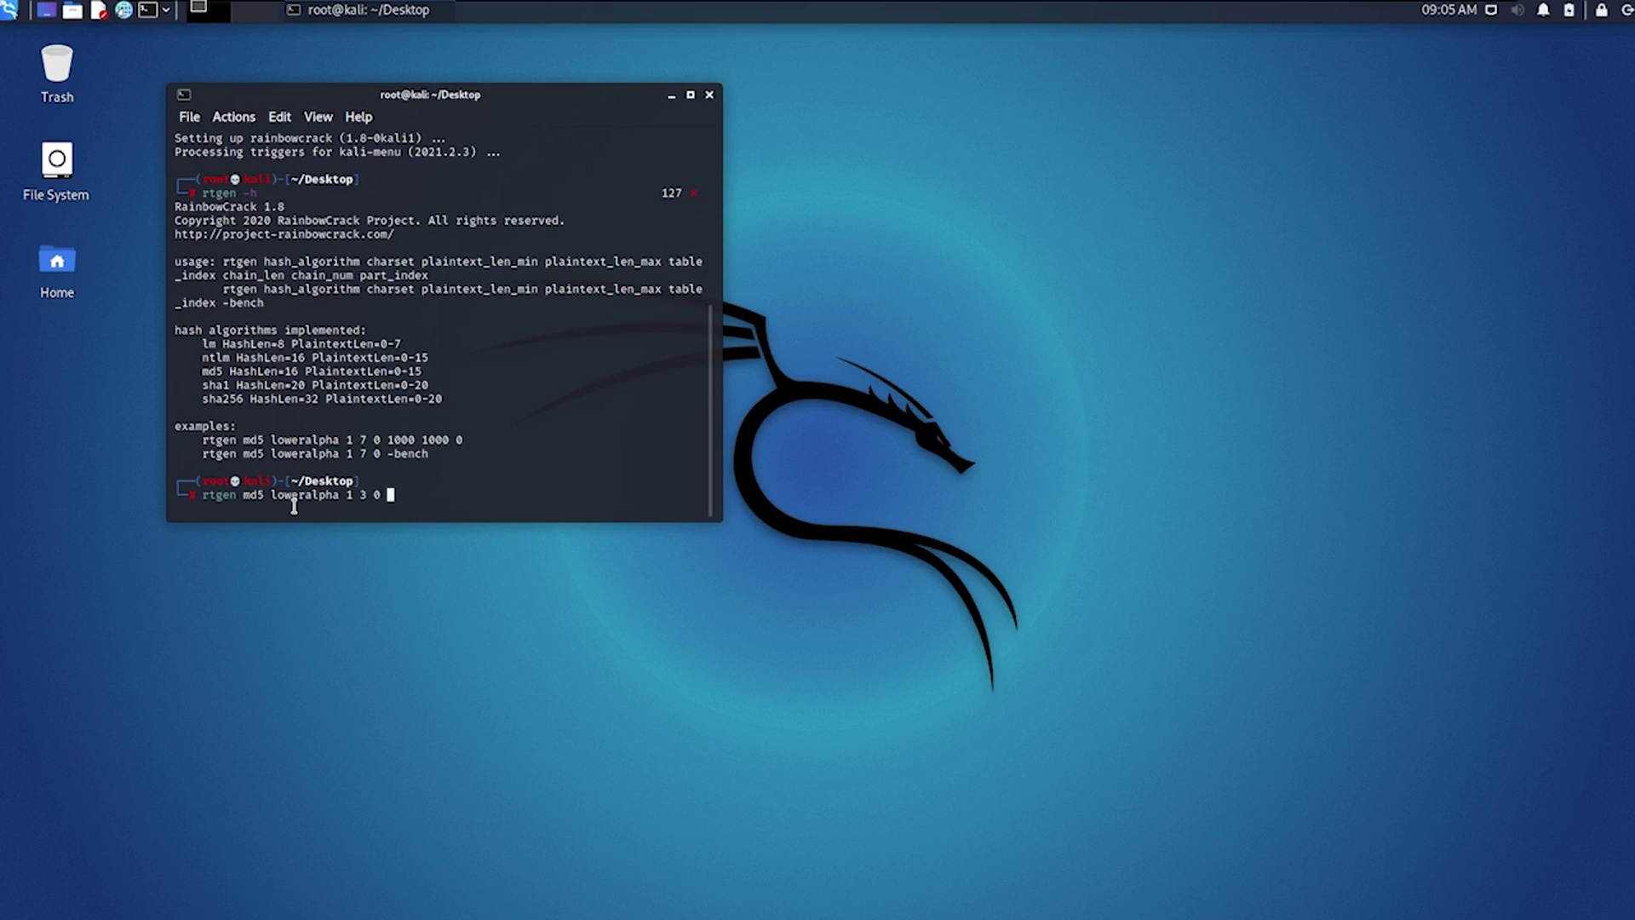Close the terminal window
1635x920 pixels.
click(709, 95)
